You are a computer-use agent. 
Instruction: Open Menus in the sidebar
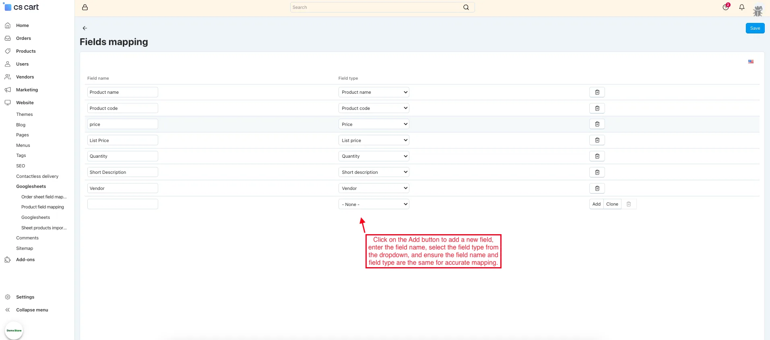pos(23,145)
